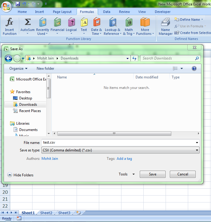Screen dimensions: 211x222
Task: Open recent locations arrow beside navigation buttons
Action: 23,58
